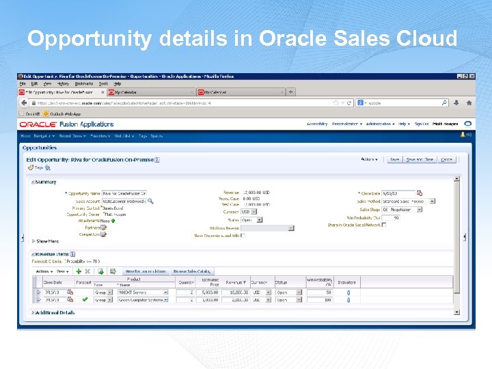Open the summary Close Date calendar picker
The image size is (492, 369).
pos(420,193)
